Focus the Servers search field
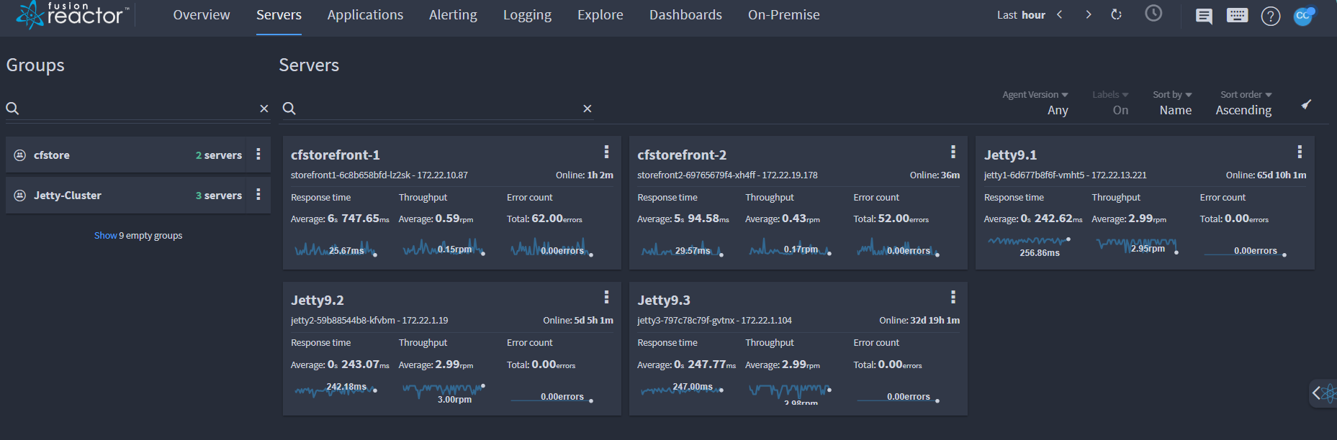Image resolution: width=1337 pixels, height=440 pixels. click(x=437, y=109)
